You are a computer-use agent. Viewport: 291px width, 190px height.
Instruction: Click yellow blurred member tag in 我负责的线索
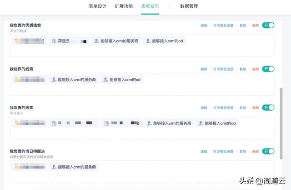tap(29, 123)
